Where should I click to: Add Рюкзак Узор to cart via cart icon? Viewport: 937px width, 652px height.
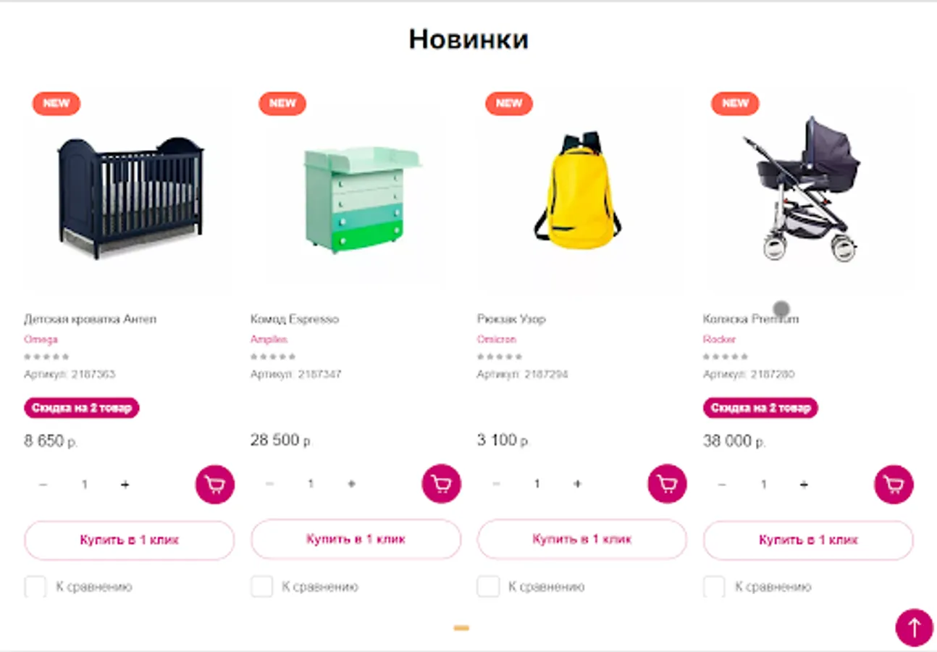[668, 484]
